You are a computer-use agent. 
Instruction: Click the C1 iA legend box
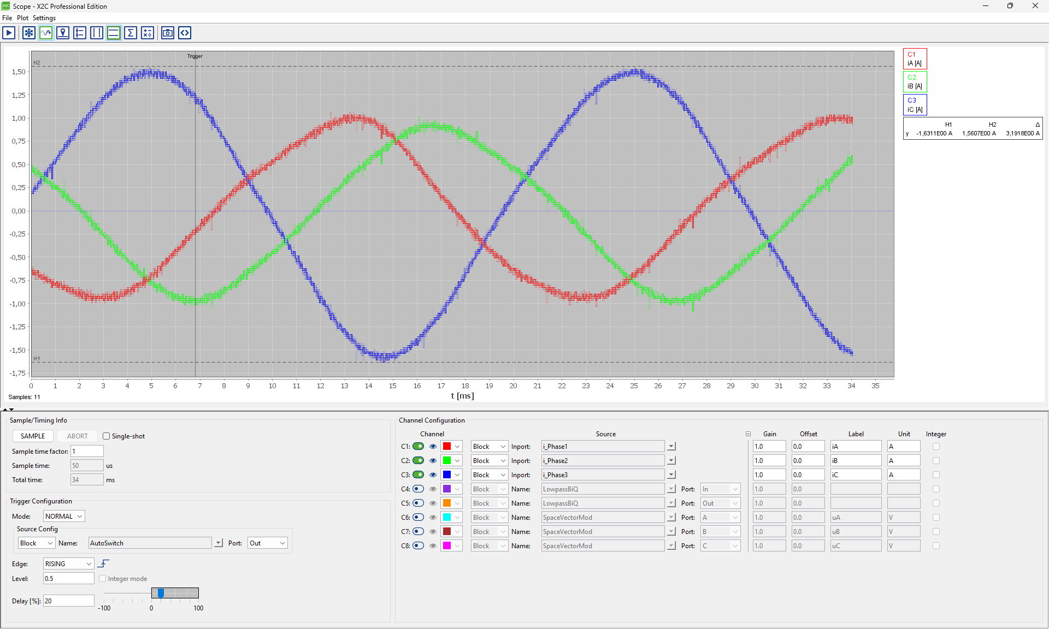tap(915, 59)
